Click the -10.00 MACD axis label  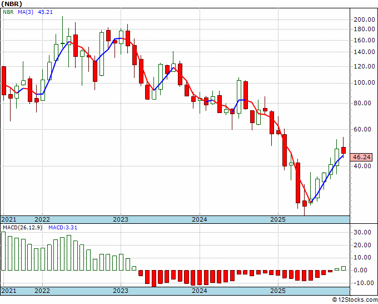pyautogui.click(x=362, y=283)
